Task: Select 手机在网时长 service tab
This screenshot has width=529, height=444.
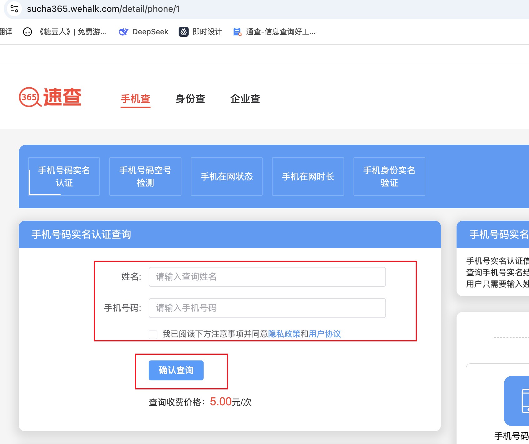Action: pyautogui.click(x=308, y=176)
